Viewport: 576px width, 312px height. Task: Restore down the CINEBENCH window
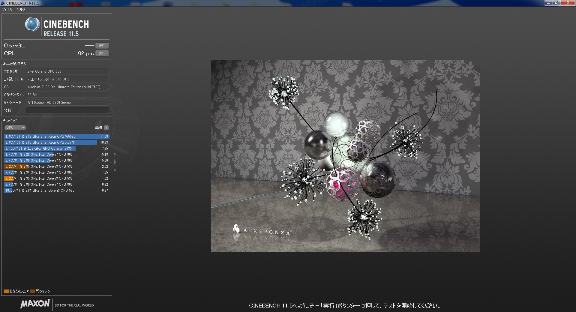tap(556, 3)
